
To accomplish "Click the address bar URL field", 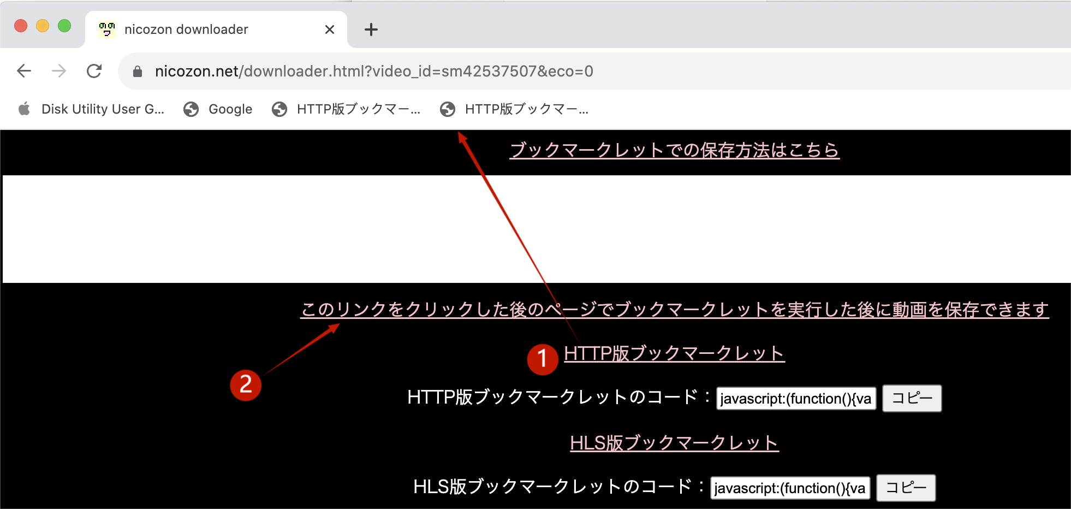I will click(x=491, y=72).
